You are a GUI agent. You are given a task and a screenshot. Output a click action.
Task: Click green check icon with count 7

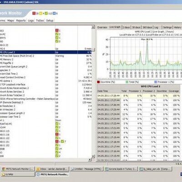(x=62, y=142)
